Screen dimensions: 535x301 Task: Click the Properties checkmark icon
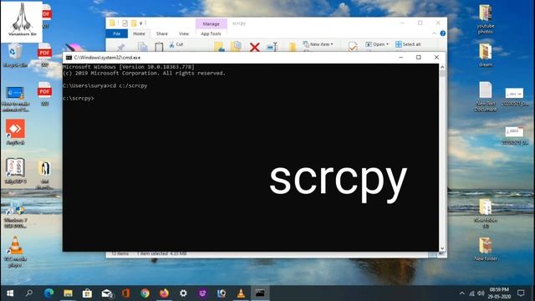353,47
